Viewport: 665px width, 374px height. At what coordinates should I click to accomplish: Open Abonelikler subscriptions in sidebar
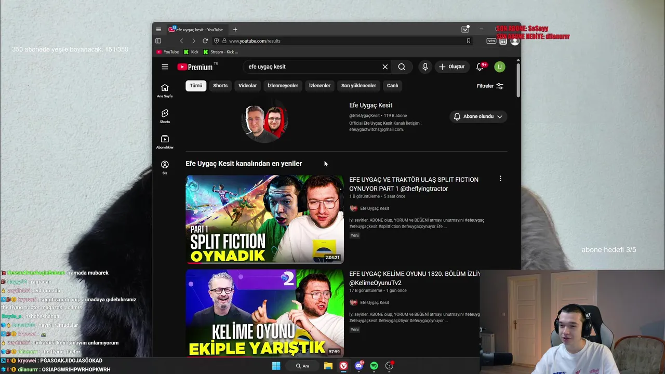(165, 142)
